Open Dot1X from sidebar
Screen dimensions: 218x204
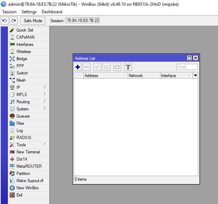(29, 159)
